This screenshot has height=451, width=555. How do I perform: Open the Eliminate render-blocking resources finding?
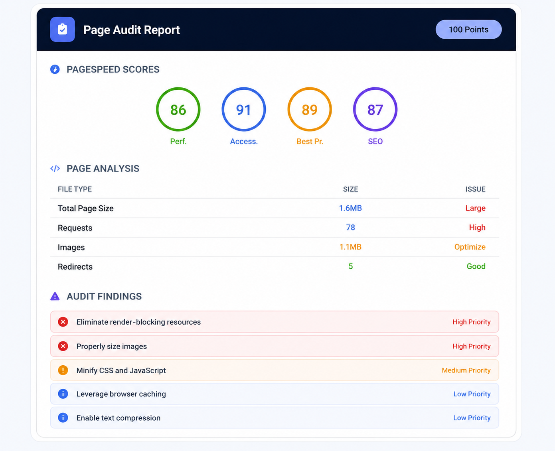tap(275, 322)
